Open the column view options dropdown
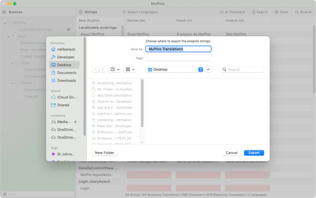This screenshot has width=316, height=198. [115, 69]
